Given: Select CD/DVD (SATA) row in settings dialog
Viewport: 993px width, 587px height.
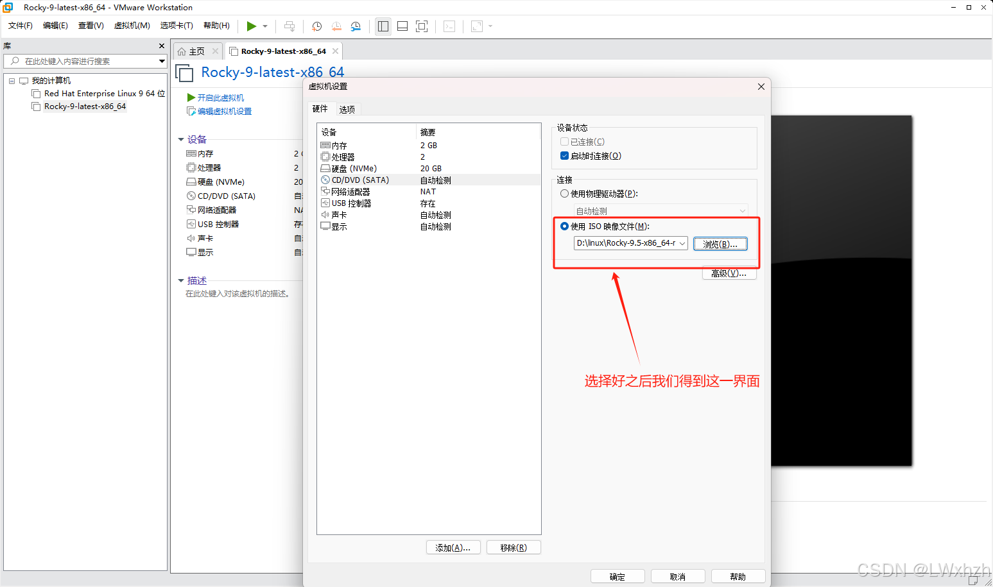Looking at the screenshot, I should [429, 180].
